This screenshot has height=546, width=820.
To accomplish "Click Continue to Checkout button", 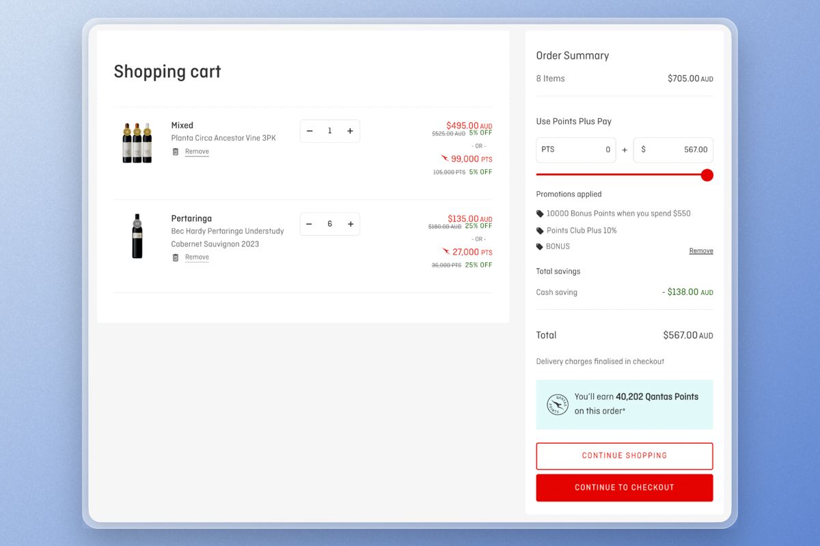I will 625,488.
